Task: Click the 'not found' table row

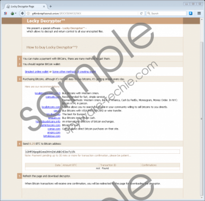Action: coord(102,168)
